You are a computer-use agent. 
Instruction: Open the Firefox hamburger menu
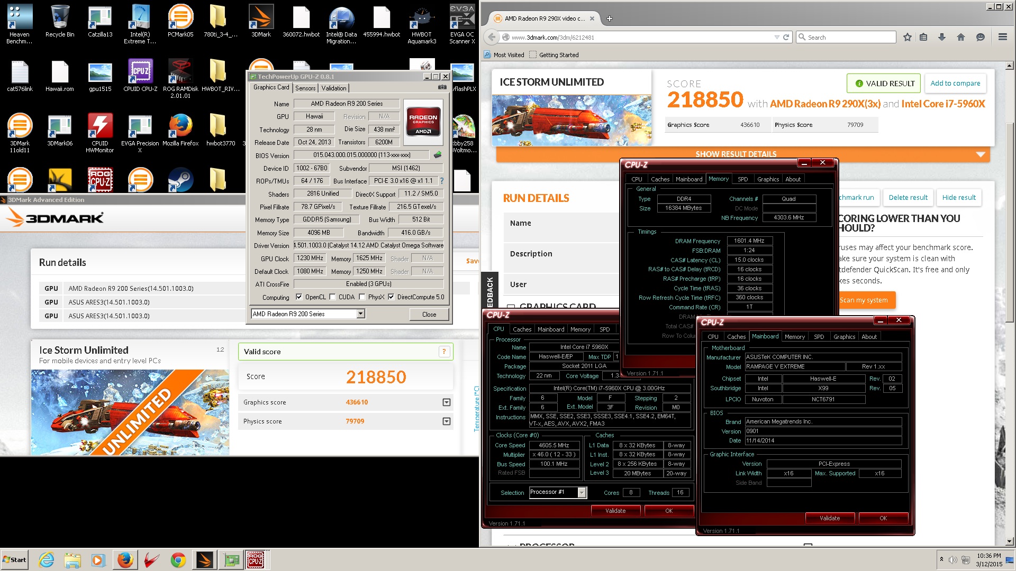pos(1002,37)
